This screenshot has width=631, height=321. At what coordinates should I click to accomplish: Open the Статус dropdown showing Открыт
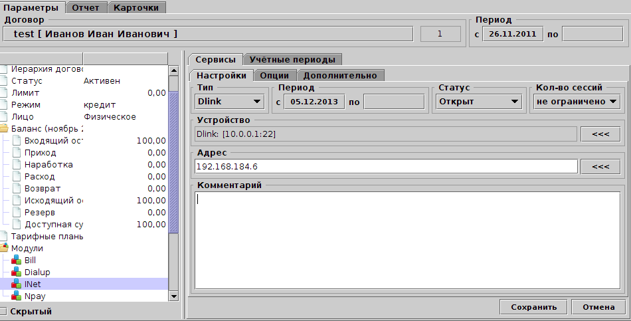[478, 102]
